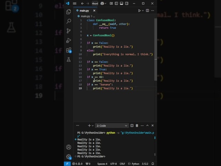The width and height of the screenshot is (221, 166).
Task: Open the Copilot chat icon
Action: (102, 3)
